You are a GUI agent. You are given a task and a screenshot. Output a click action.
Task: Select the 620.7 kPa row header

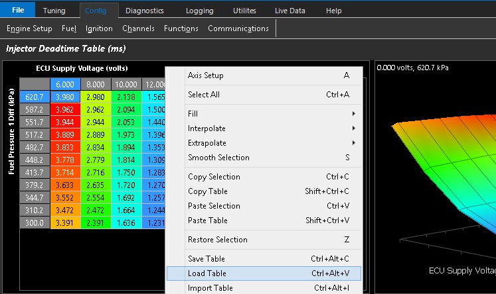click(35, 97)
